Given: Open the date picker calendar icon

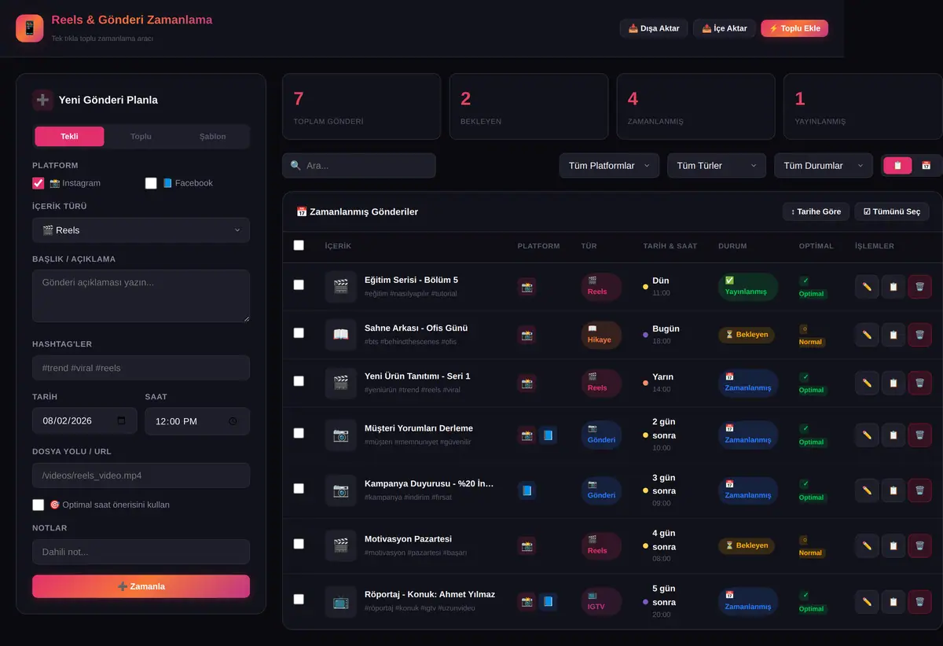Looking at the screenshot, I should pyautogui.click(x=121, y=420).
